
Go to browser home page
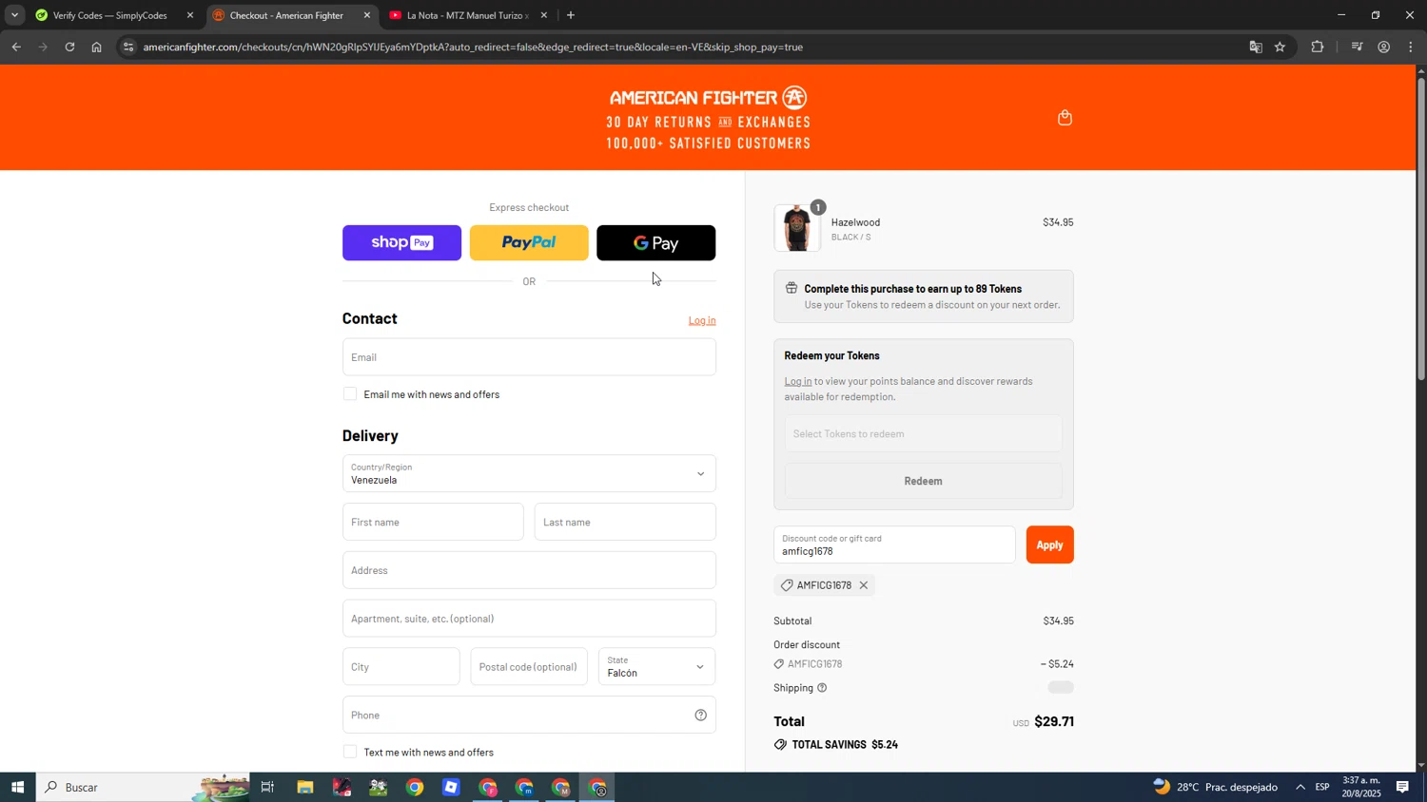tap(96, 47)
